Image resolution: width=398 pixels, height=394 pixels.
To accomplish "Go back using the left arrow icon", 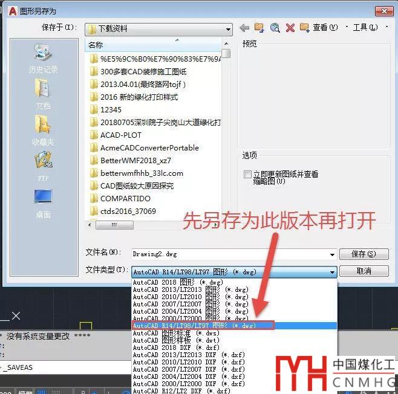I will pyautogui.click(x=244, y=28).
